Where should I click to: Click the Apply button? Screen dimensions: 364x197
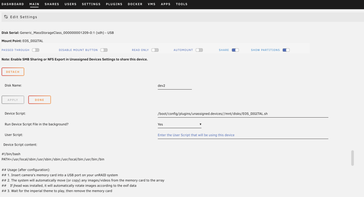(13, 100)
